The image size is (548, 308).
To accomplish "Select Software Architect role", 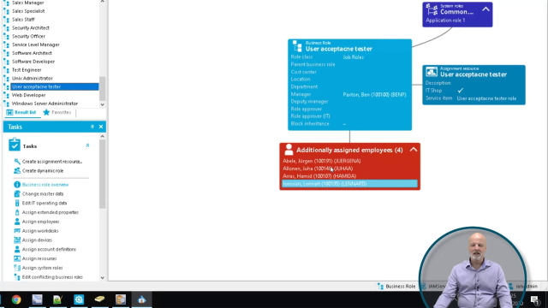I will pyautogui.click(x=32, y=53).
